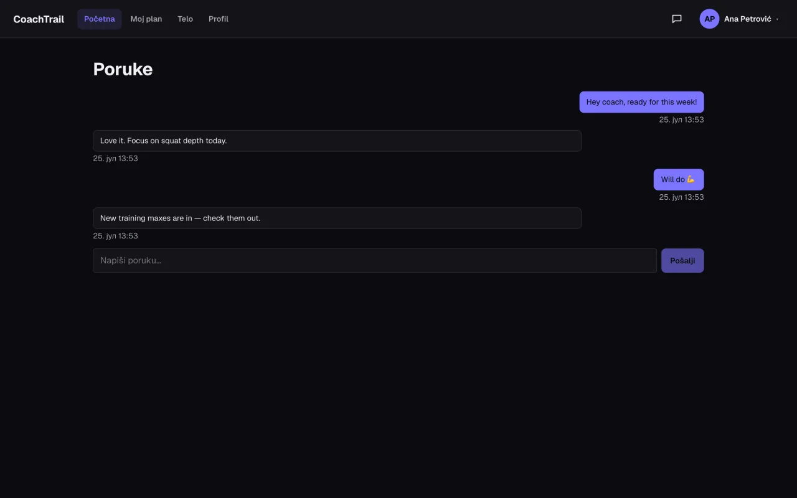
Task: Click the 'Love it. Focus on squat depth' message
Action: click(337, 141)
